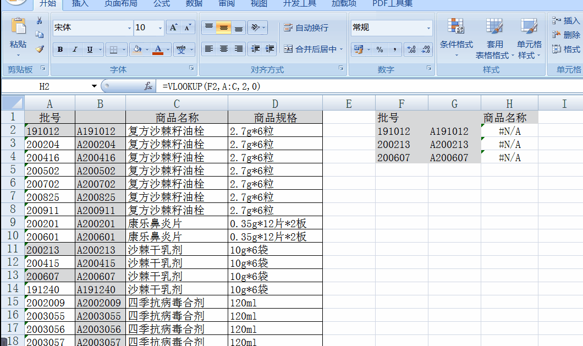Open the 数据 ribbon tab

point(194,4)
